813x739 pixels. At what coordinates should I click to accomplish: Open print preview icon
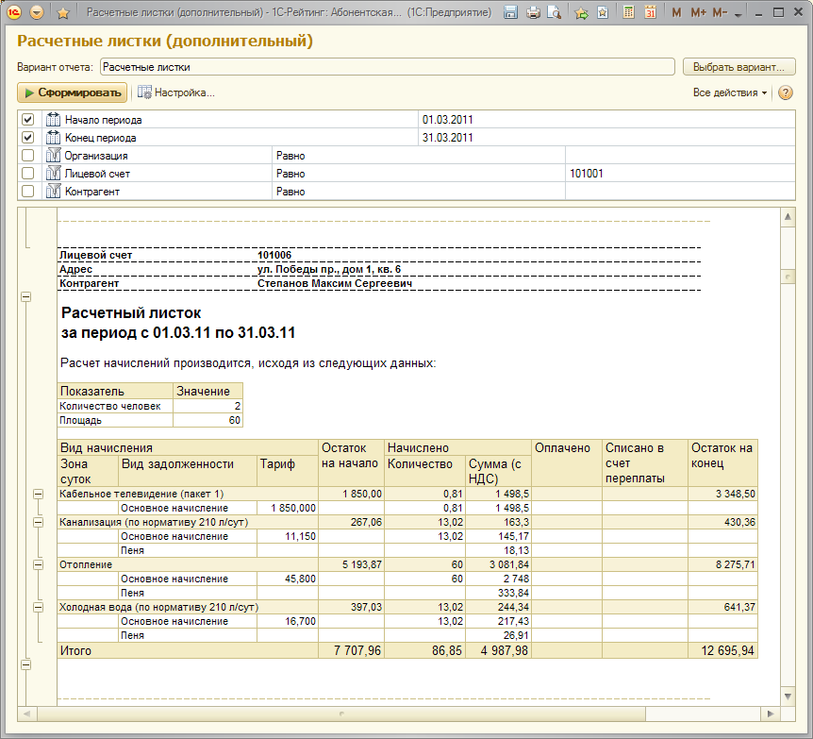pos(554,13)
